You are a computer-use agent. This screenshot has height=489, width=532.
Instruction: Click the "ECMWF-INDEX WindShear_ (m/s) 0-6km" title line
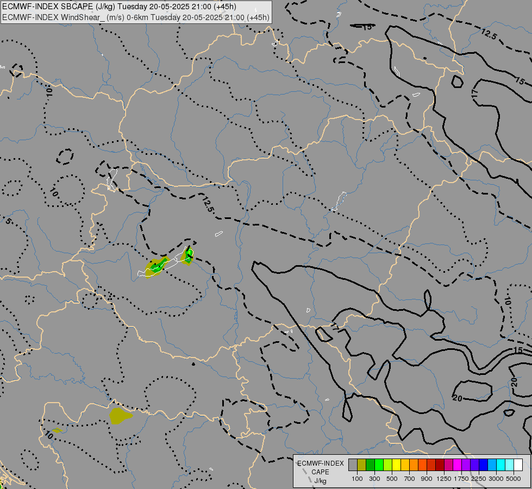[x=136, y=17]
